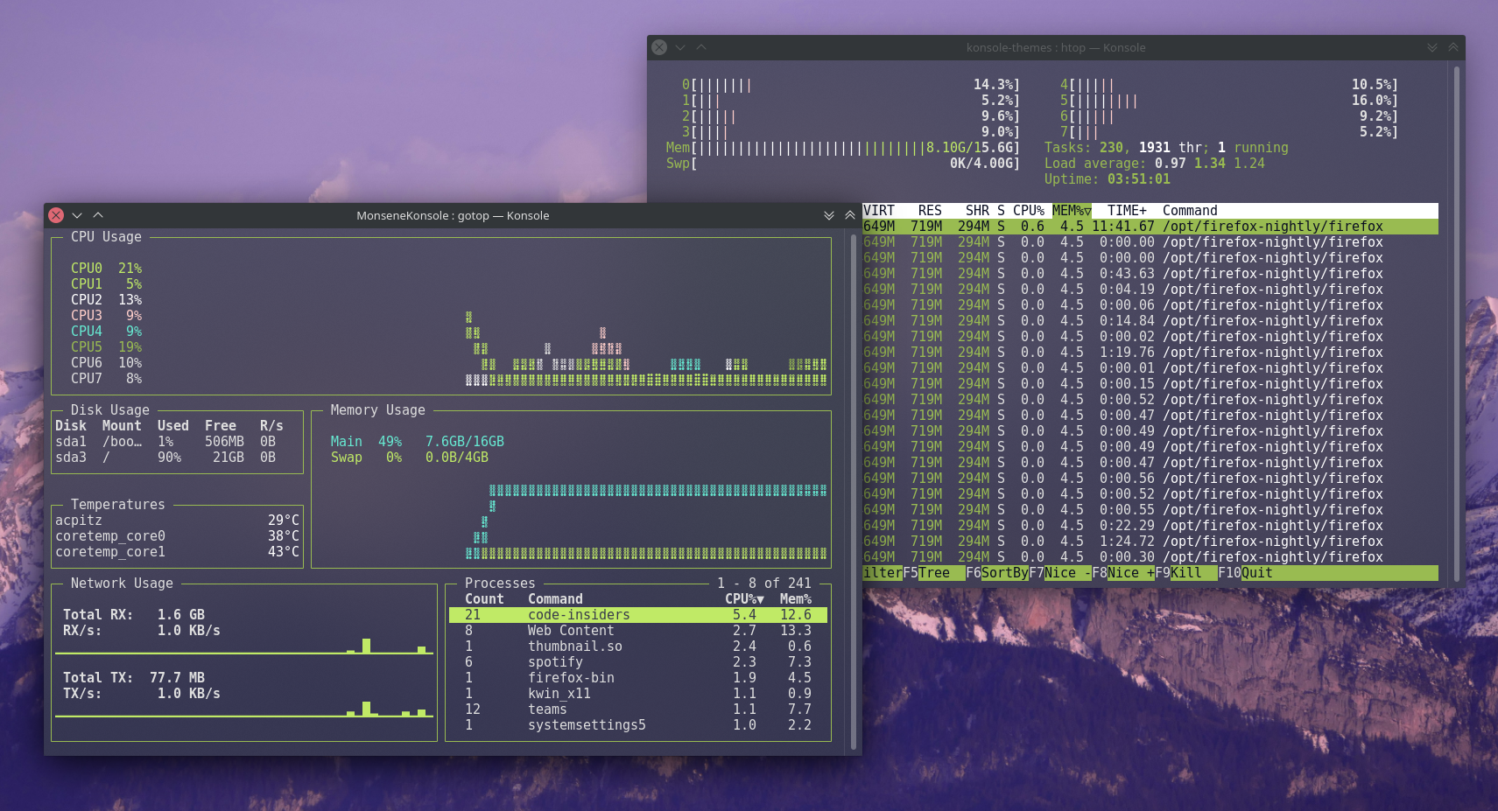Click htop Mem usage meter bar
The image size is (1498, 811).
tap(843, 148)
